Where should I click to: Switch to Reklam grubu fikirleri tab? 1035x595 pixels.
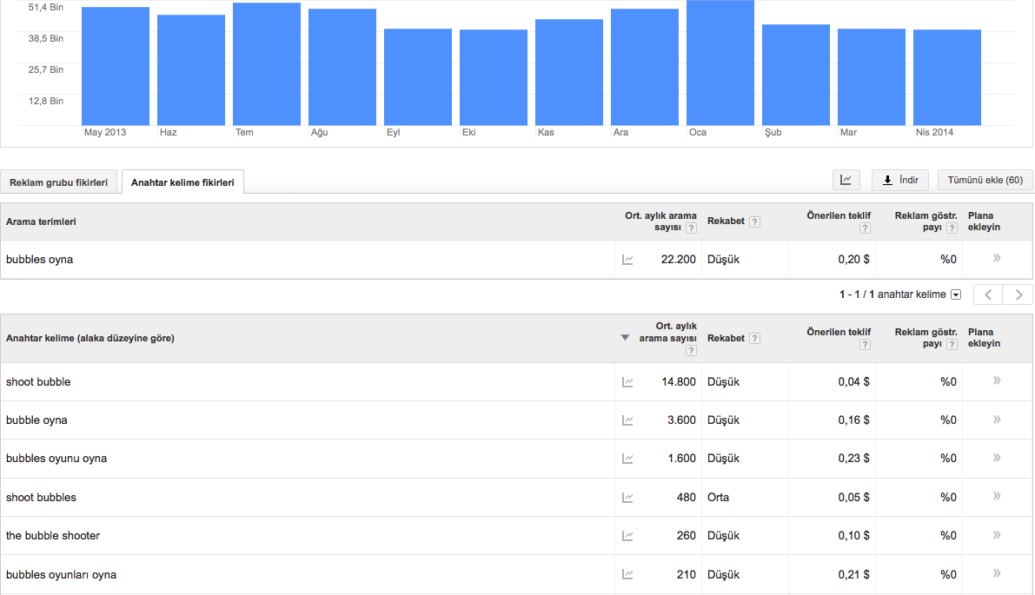(x=58, y=182)
